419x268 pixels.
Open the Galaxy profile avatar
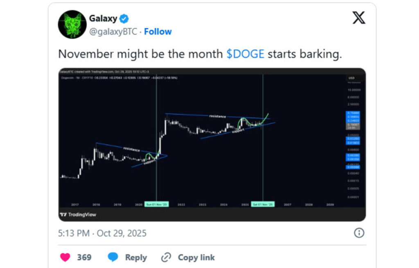tap(72, 25)
